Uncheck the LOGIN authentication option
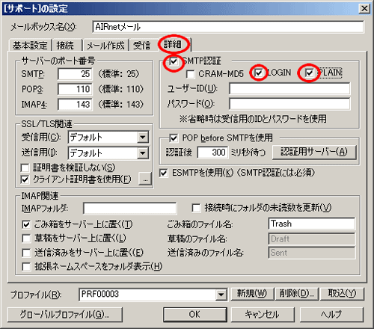The width and height of the screenshot is (374, 329). (259, 73)
